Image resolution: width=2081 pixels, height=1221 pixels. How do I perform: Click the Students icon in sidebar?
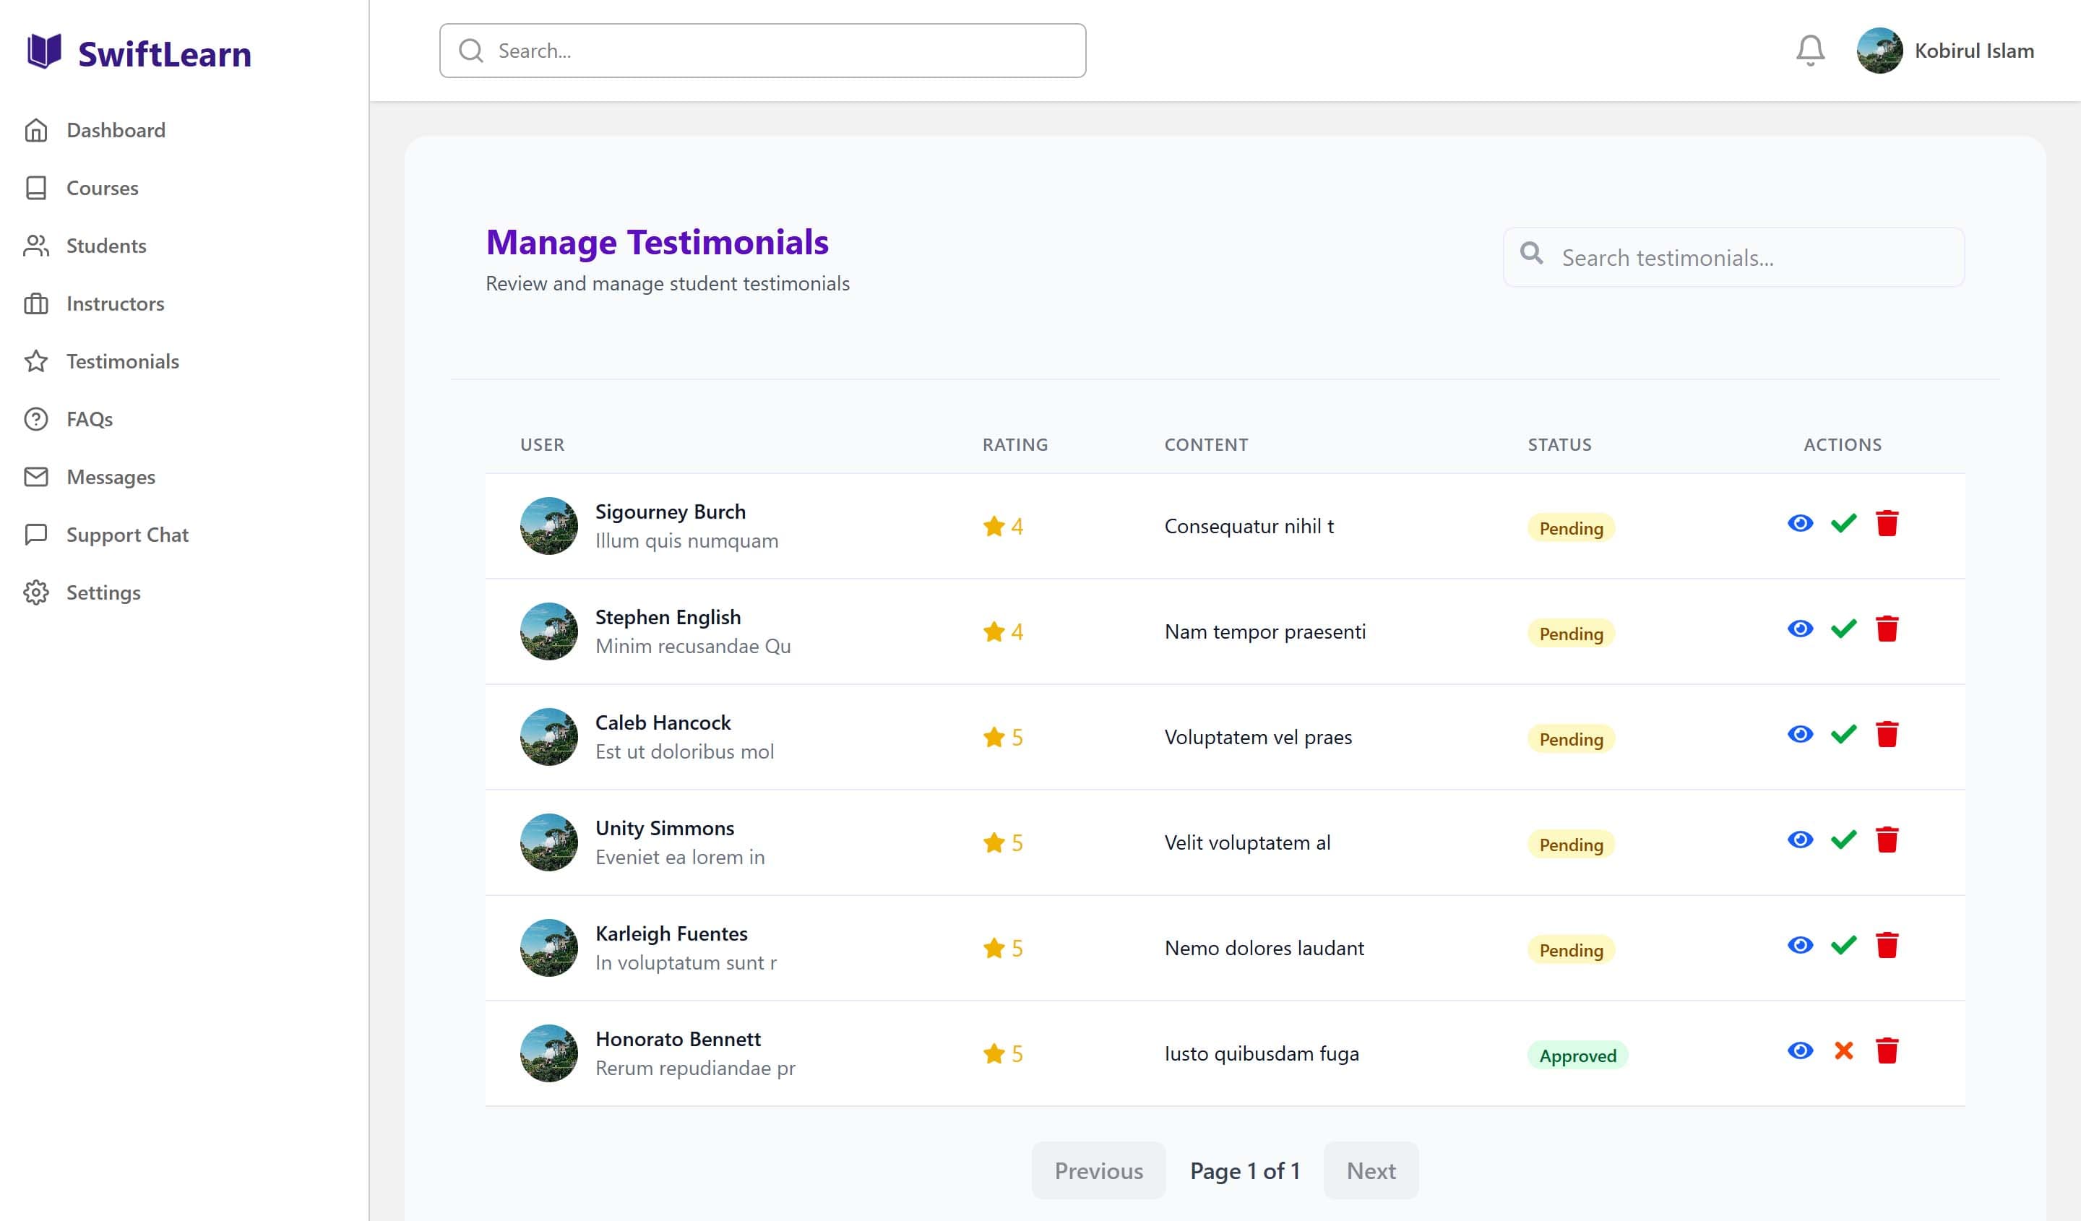(x=36, y=245)
